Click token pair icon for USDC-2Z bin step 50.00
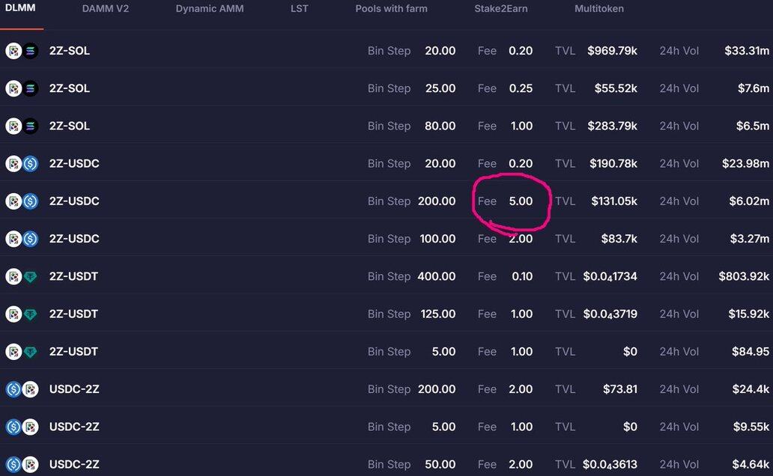The image size is (773, 476). (x=22, y=464)
